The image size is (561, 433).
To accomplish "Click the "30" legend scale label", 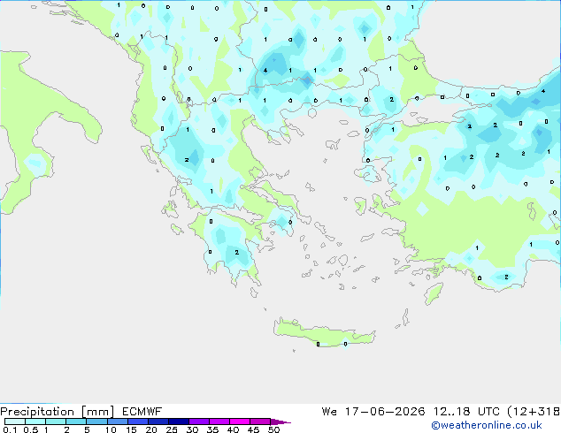I will point(192,429).
